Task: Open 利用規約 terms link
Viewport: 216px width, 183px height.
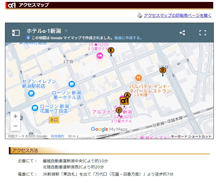Action: pos(57,136)
